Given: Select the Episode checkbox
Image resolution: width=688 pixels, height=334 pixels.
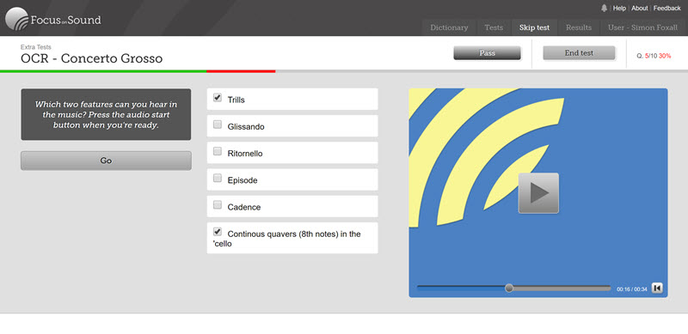Looking at the screenshot, I should click(x=218, y=178).
